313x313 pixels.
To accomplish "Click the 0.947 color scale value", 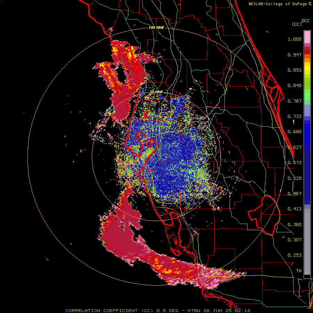I will tap(295, 55).
